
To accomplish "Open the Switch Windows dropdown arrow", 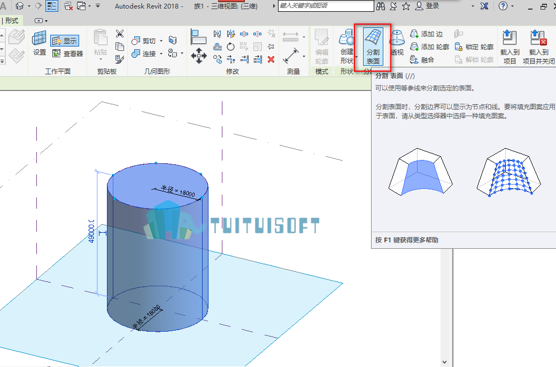I will click(89, 6).
